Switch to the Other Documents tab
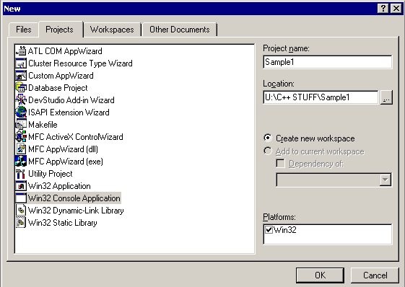Image resolution: width=405 pixels, height=287 pixels. 180,30
